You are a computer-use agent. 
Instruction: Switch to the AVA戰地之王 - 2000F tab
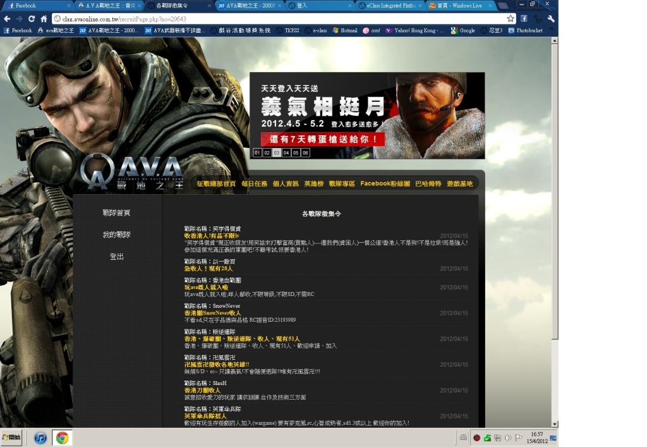250,6
